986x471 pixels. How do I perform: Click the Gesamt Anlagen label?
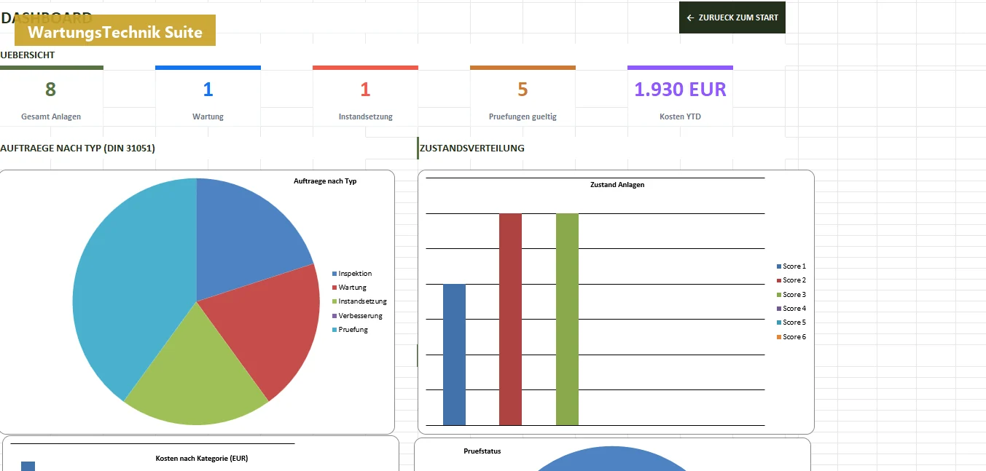tap(51, 116)
